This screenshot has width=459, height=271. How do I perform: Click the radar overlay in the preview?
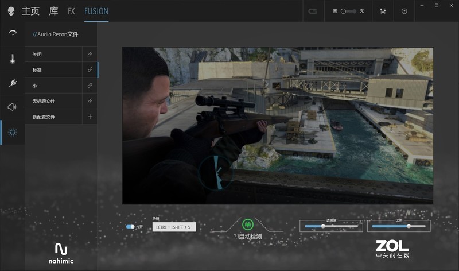tap(216, 173)
